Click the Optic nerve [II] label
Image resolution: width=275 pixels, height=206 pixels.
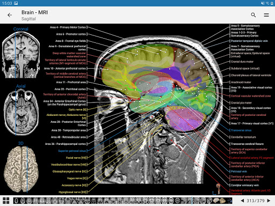pyautogui.click(x=77, y=109)
